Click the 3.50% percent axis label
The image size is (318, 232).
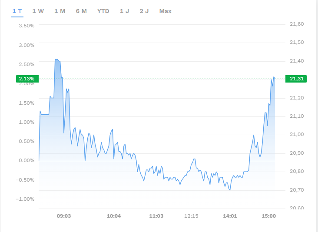click(x=26, y=26)
